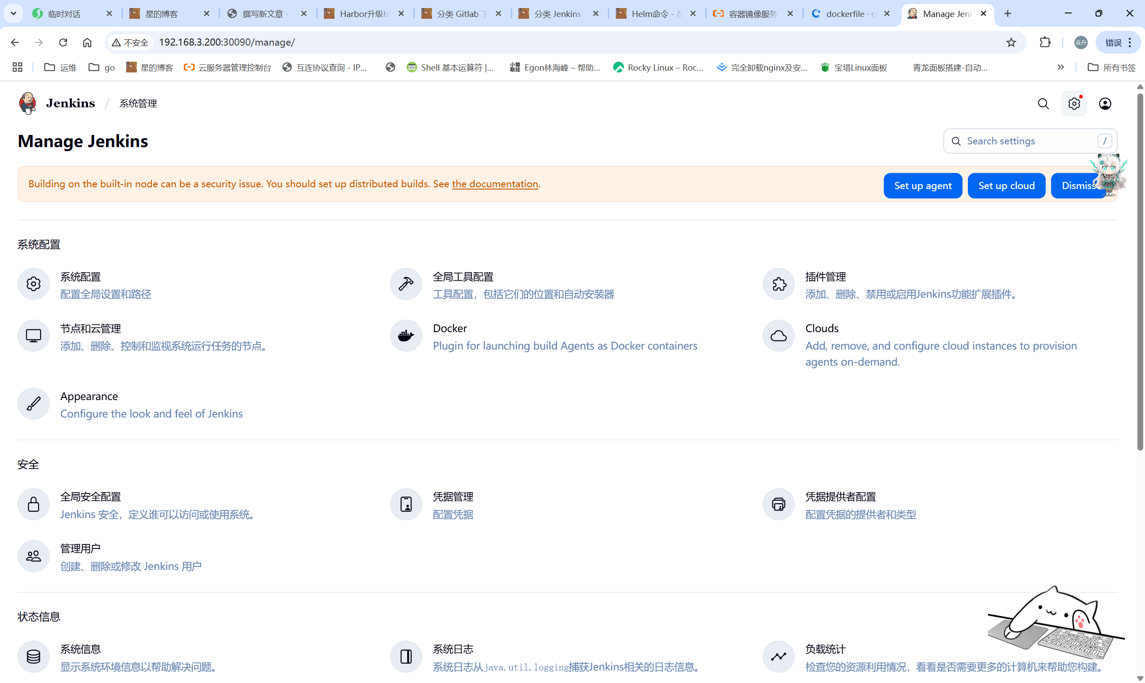Open the browser apps grid icon
The image size is (1145, 683).
click(17, 67)
